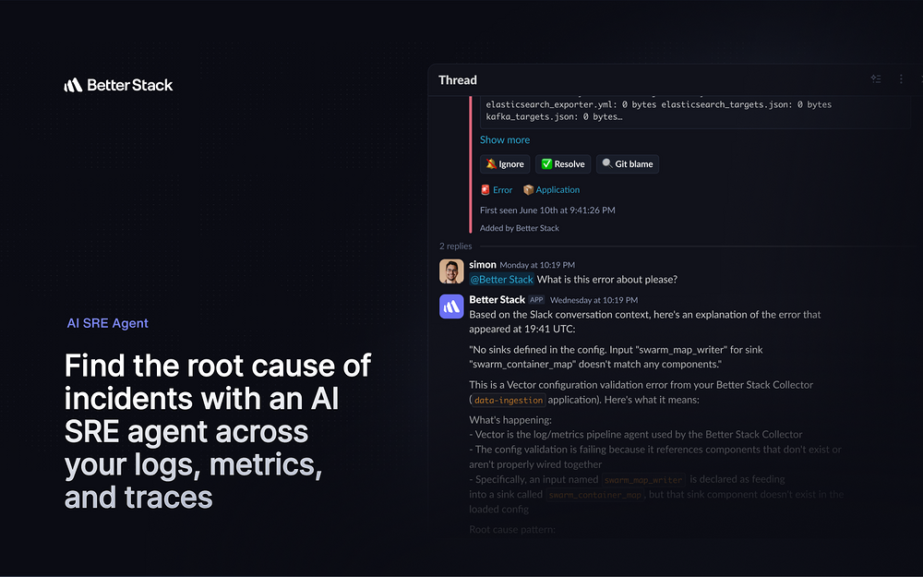The image size is (923, 577).
Task: Click the Better Stack logo
Action: (x=118, y=85)
